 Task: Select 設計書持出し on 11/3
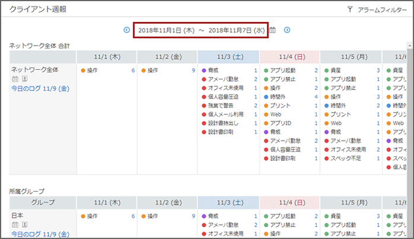[223, 123]
